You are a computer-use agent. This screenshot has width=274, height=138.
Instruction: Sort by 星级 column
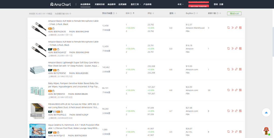click(175, 13)
